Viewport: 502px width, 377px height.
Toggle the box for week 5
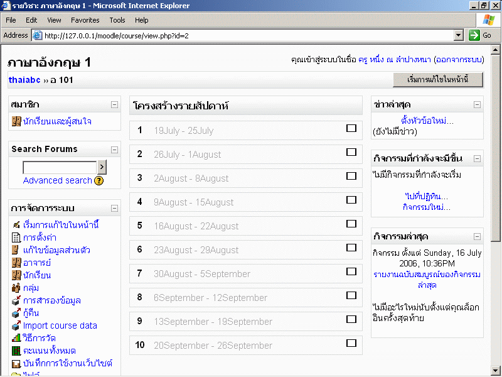coord(351,224)
